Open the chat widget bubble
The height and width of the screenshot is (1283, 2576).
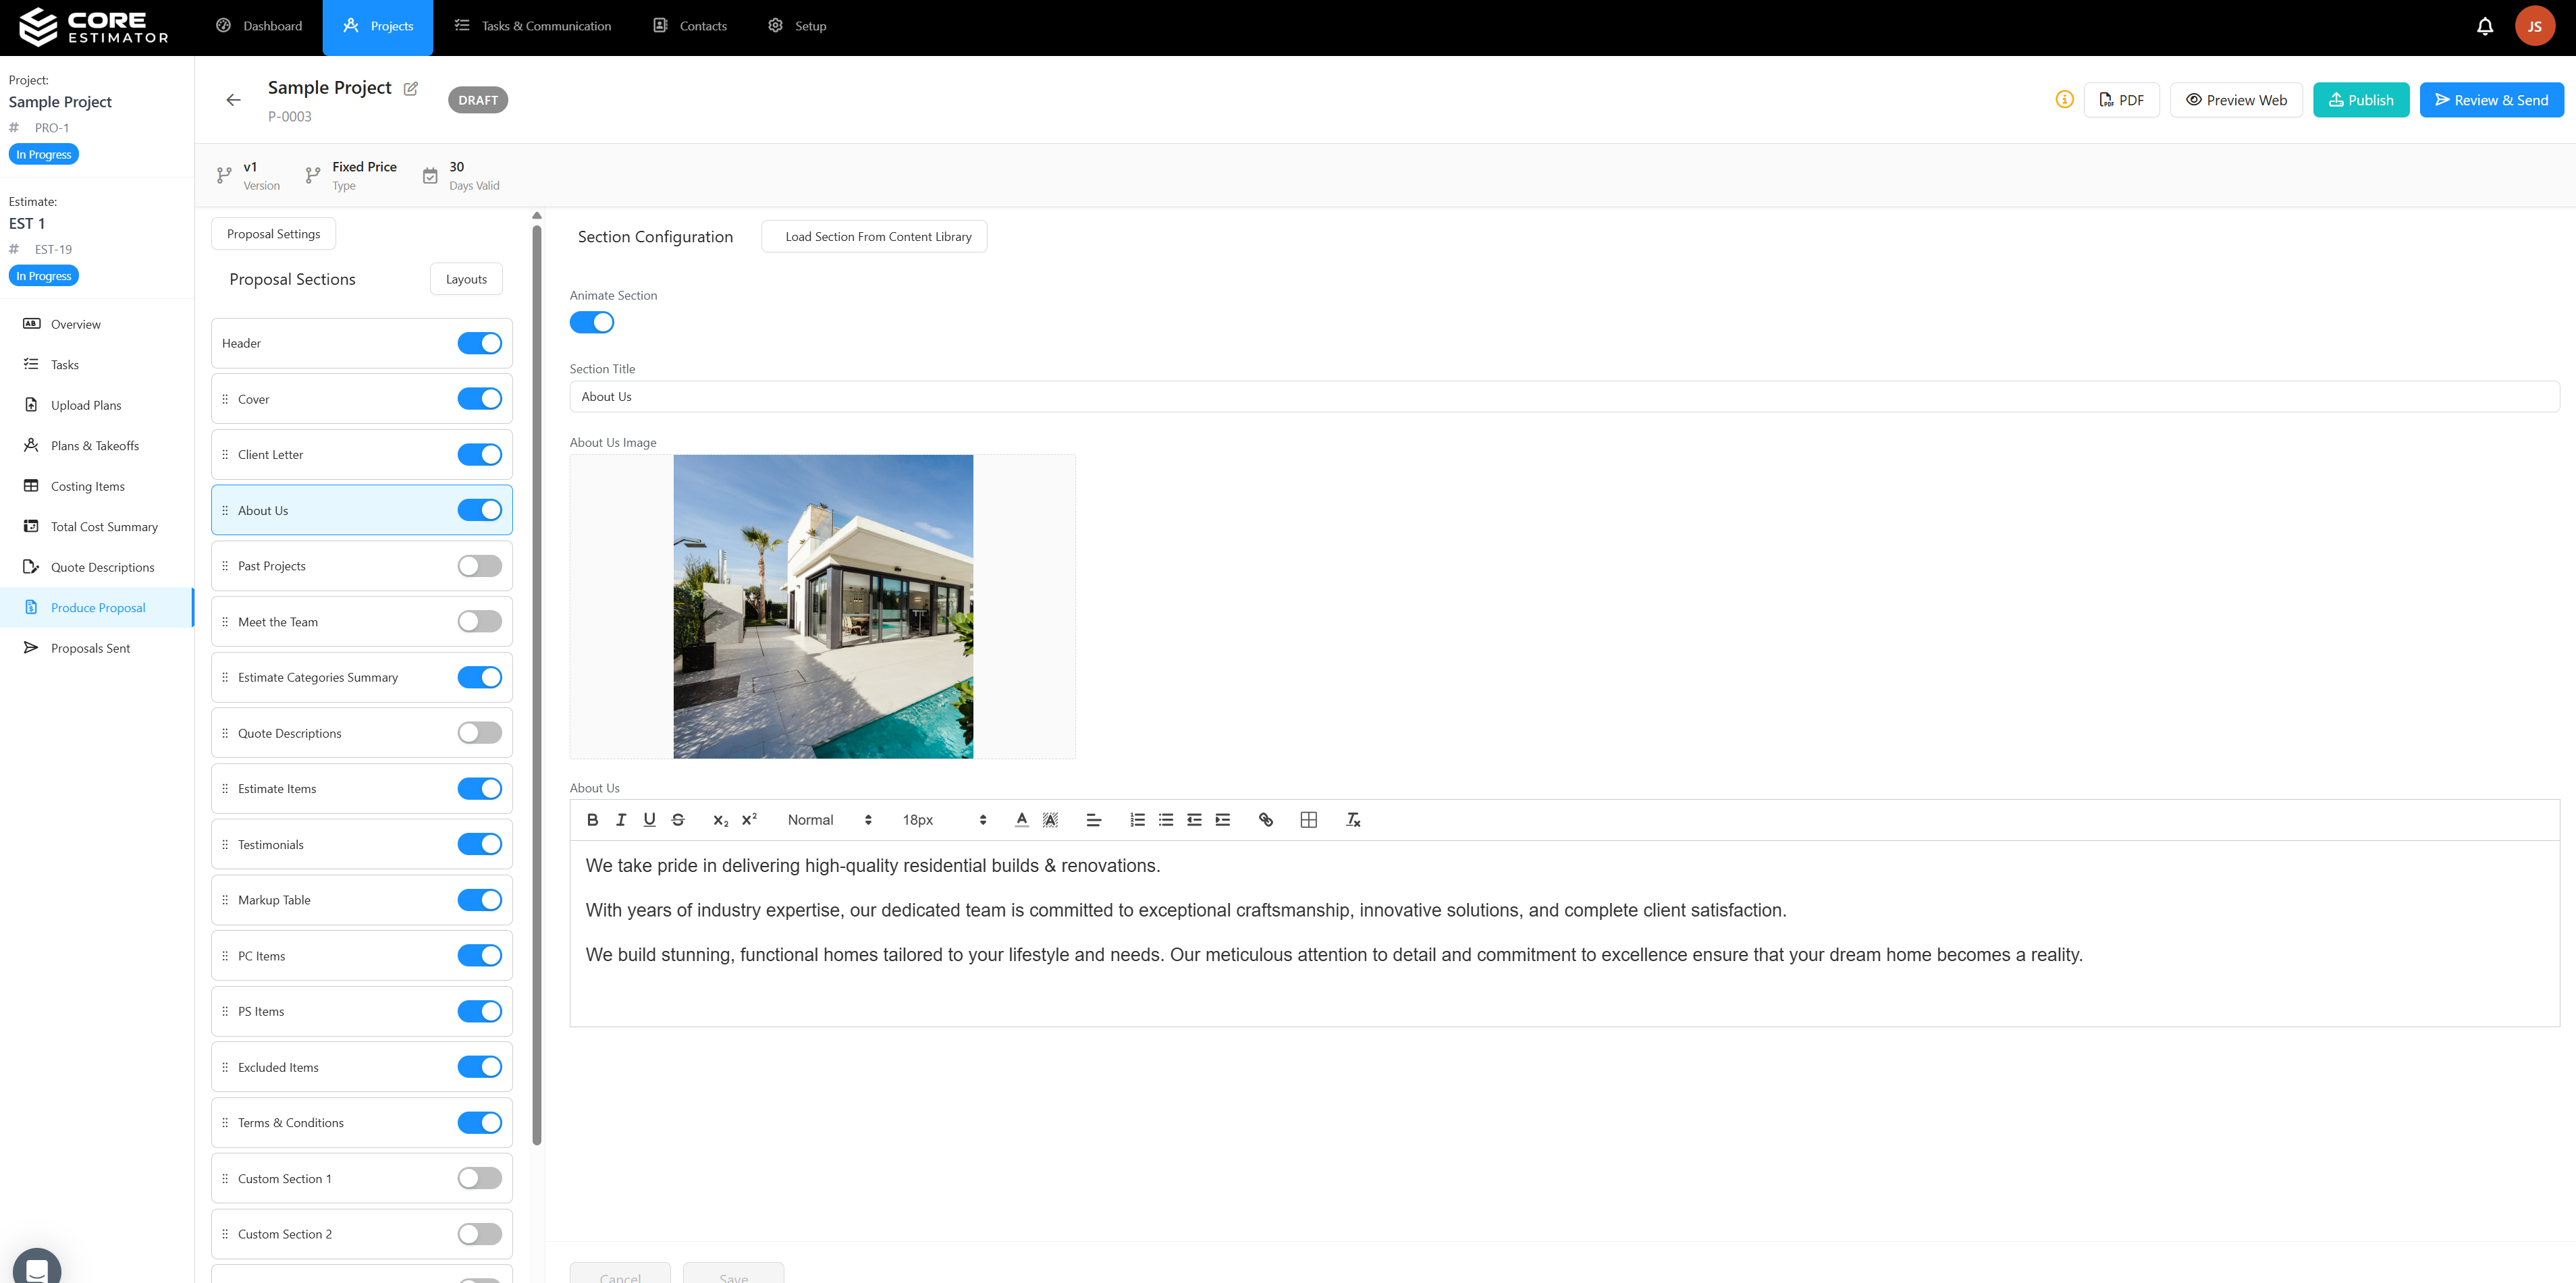coord(37,1266)
